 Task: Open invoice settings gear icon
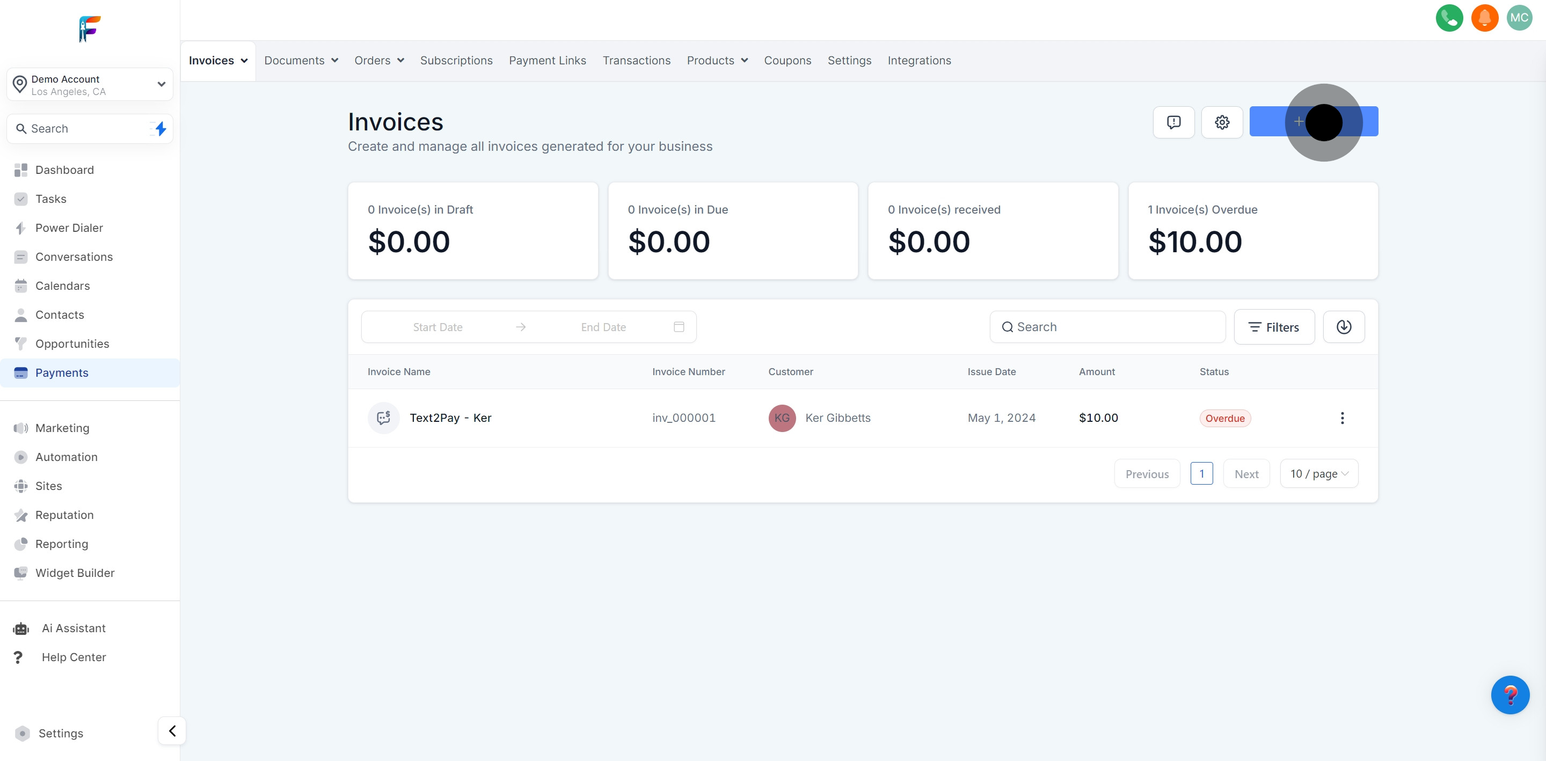click(1222, 122)
